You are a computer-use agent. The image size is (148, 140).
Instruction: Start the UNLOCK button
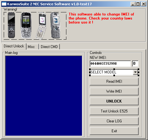pos(114,101)
